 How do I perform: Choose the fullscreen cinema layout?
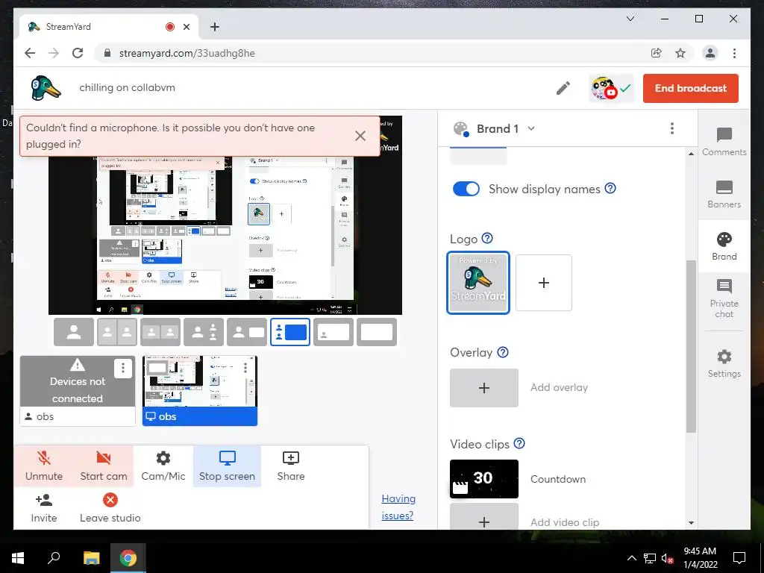tap(377, 332)
